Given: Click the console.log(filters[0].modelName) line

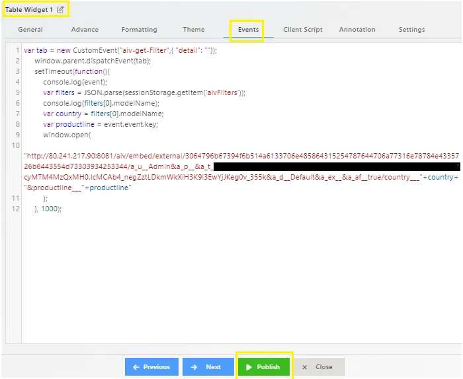Looking at the screenshot, I should click(x=101, y=104).
